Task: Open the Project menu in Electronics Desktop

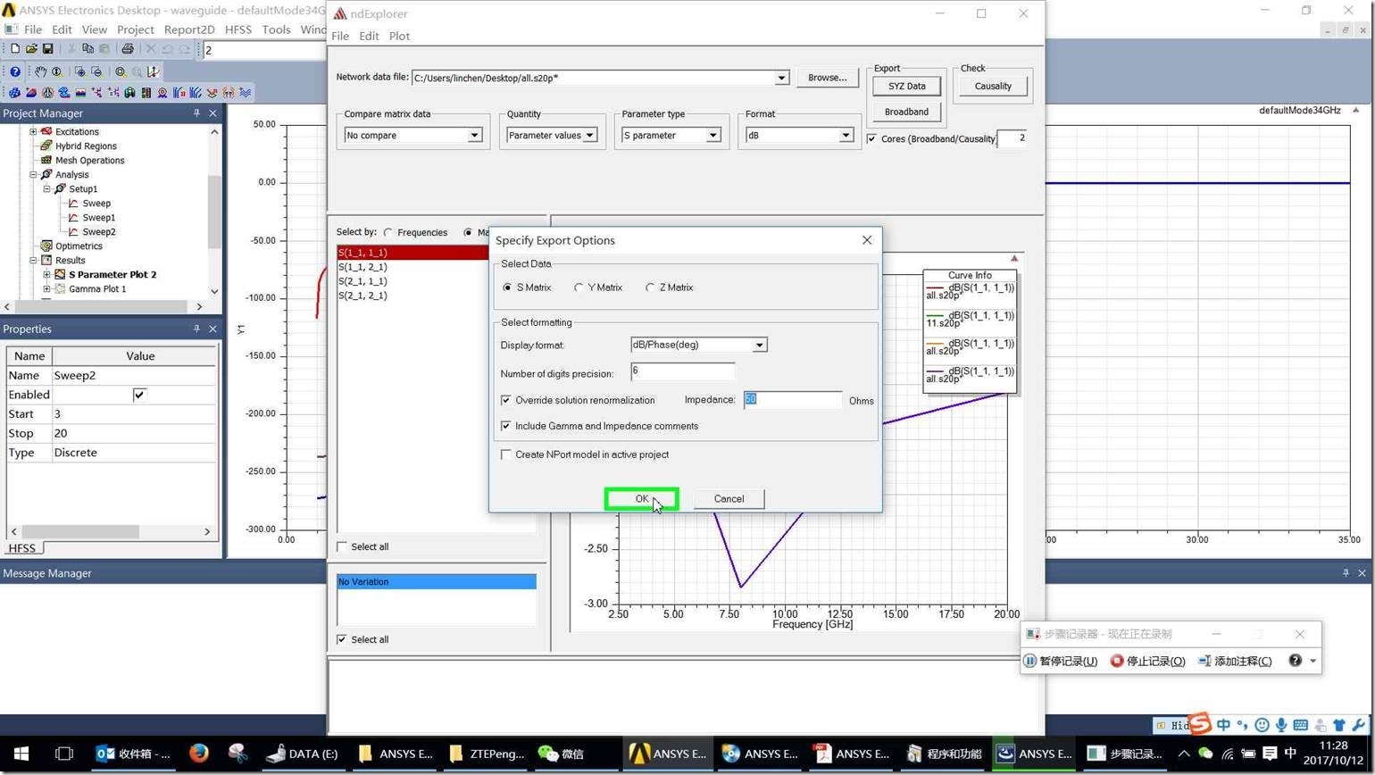Action: pos(135,29)
